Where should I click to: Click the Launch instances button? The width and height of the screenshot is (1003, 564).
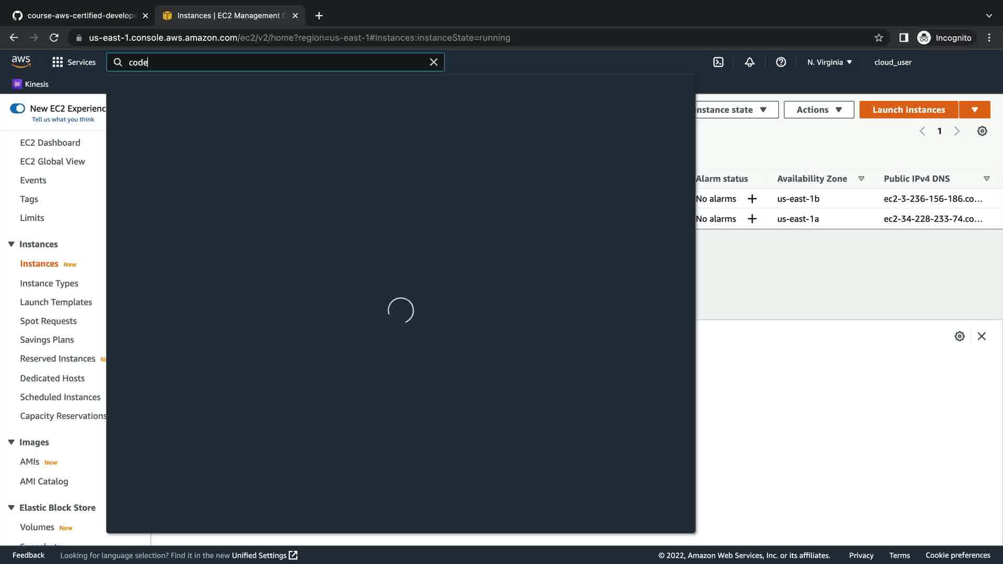(908, 110)
